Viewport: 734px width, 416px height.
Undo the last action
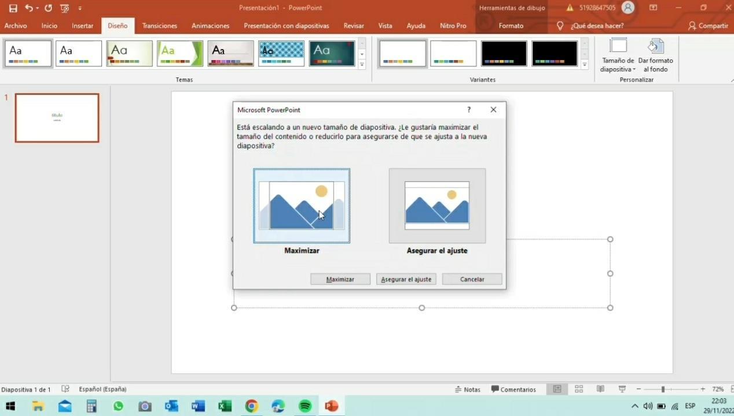pos(28,8)
